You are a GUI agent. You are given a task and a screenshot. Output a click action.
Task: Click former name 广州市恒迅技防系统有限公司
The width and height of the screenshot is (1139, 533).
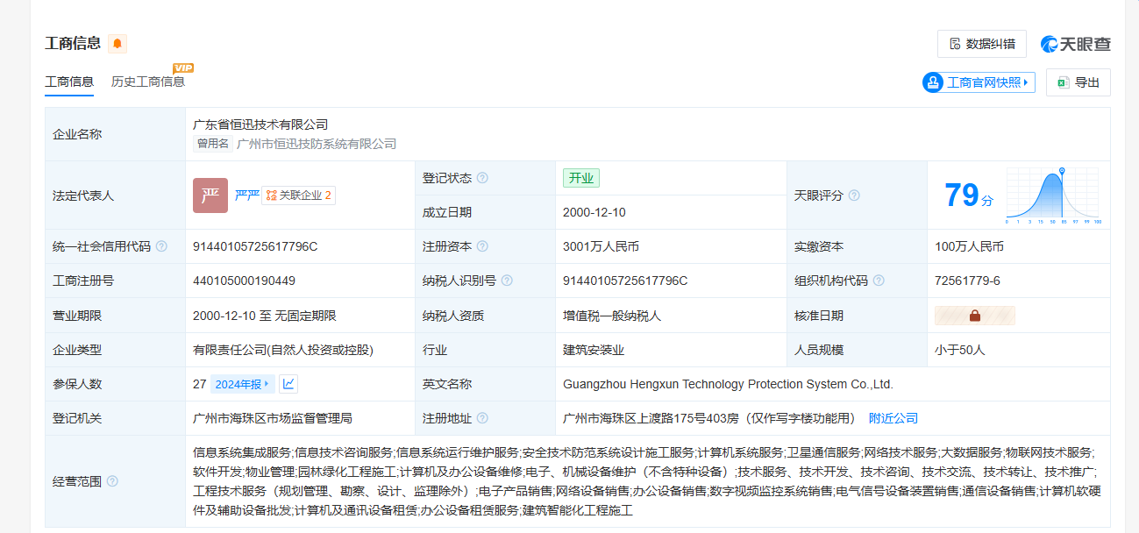tap(317, 144)
